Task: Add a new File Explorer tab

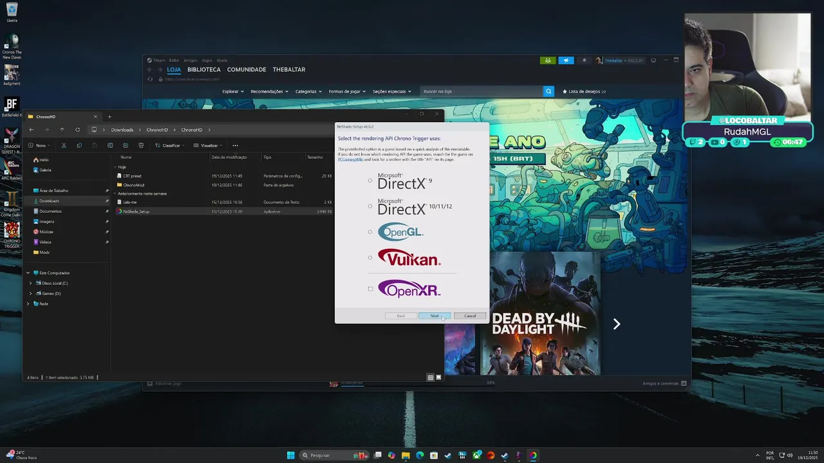Action: tap(109, 116)
